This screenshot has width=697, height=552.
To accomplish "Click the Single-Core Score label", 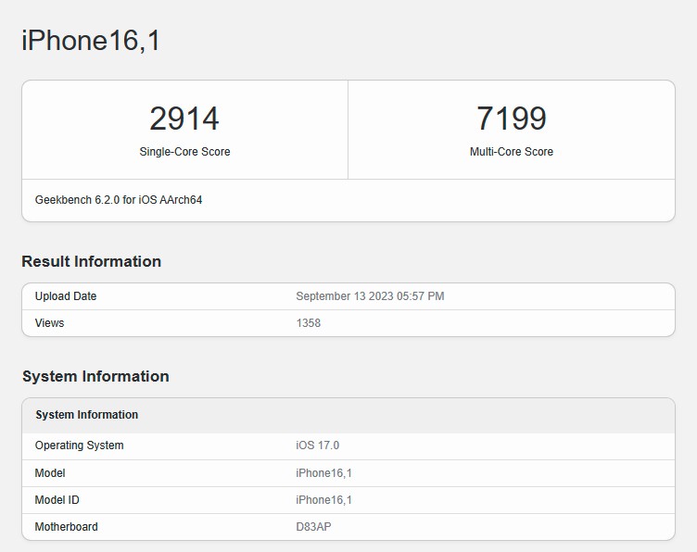I will tap(184, 152).
